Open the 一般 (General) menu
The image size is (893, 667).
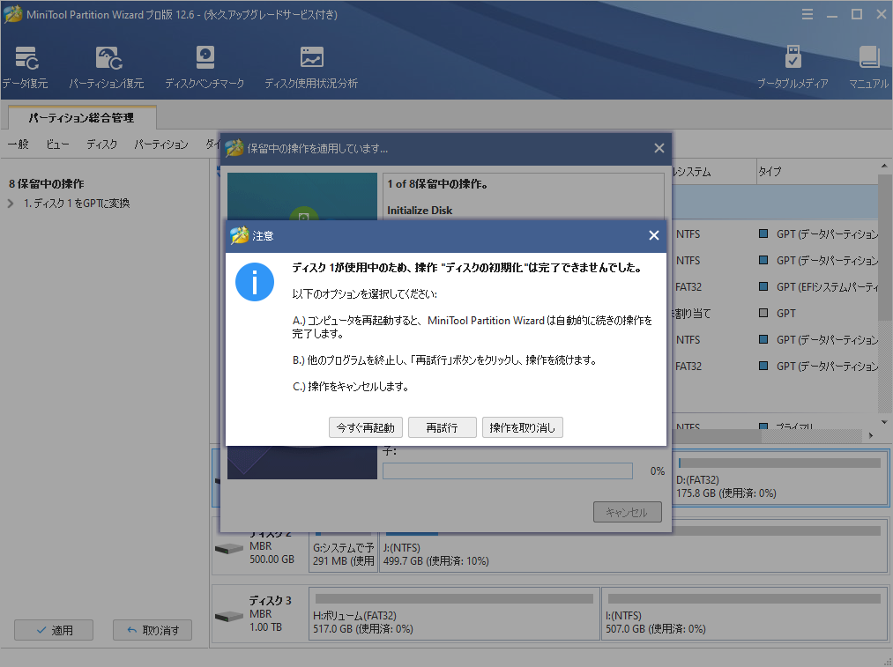[x=19, y=144]
